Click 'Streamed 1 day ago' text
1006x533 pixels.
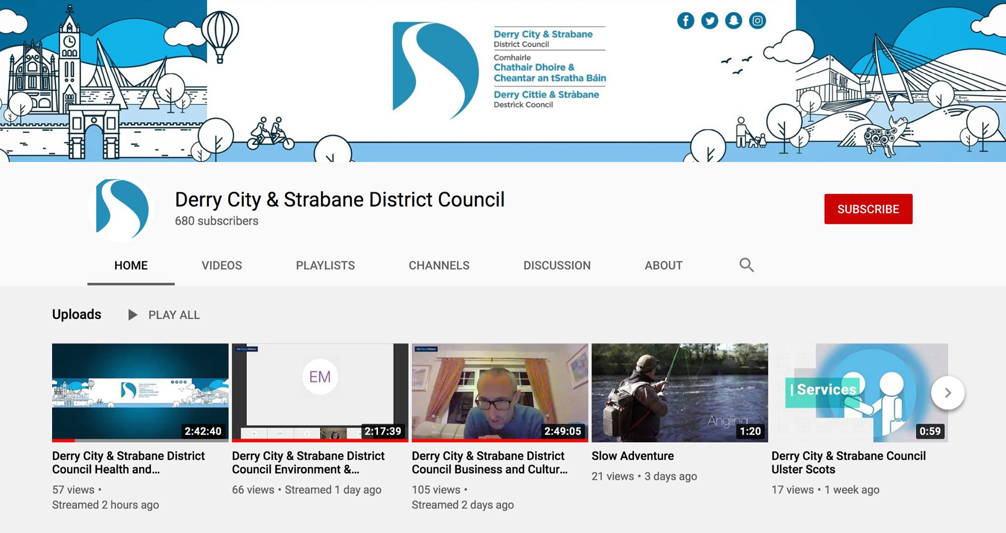tap(333, 490)
